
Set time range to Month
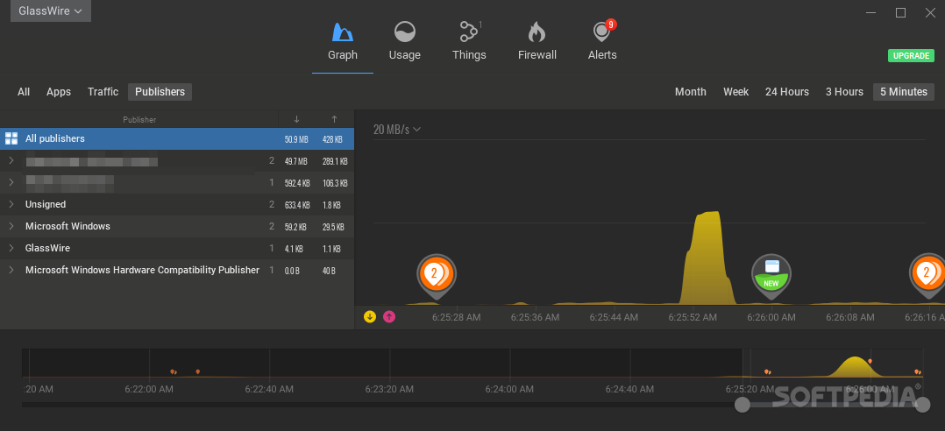tap(690, 92)
